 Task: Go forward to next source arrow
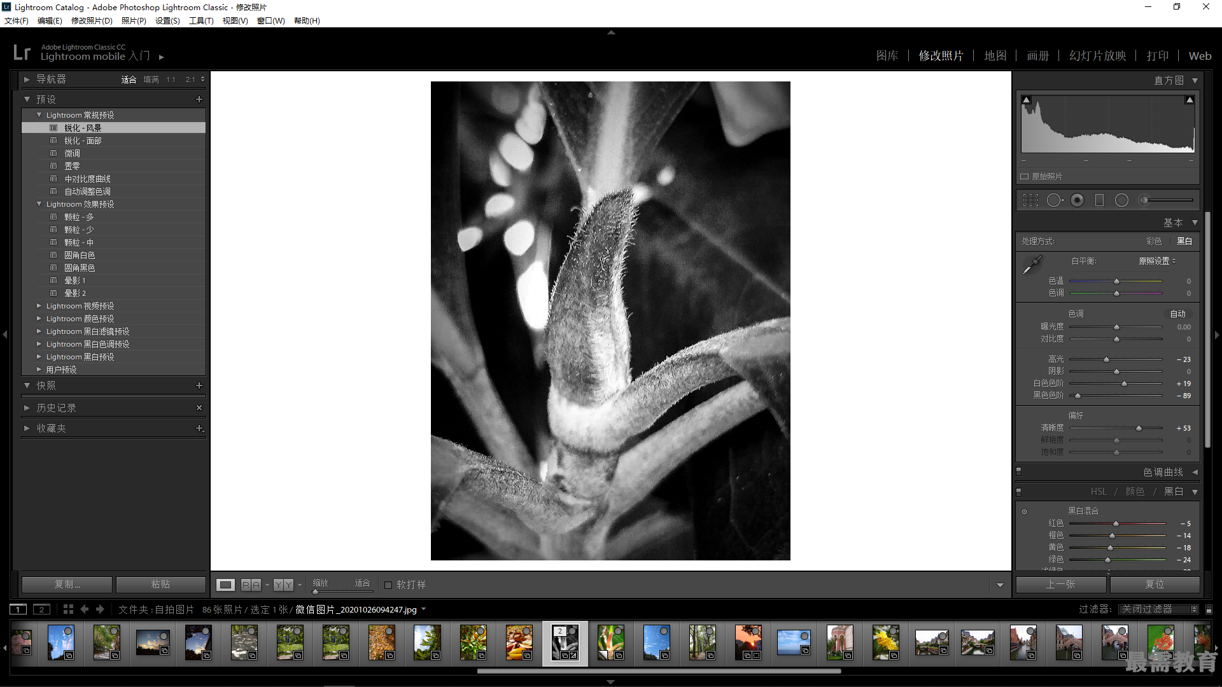(x=100, y=609)
